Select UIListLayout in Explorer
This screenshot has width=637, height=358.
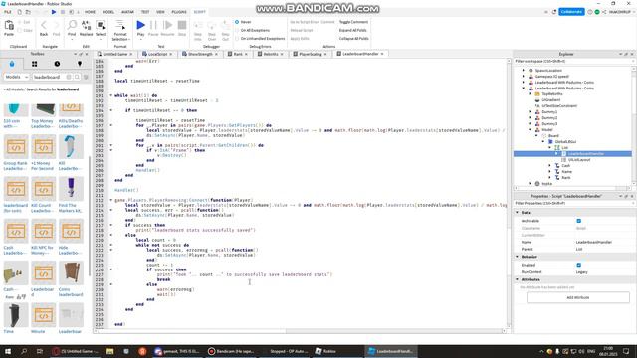(578, 159)
